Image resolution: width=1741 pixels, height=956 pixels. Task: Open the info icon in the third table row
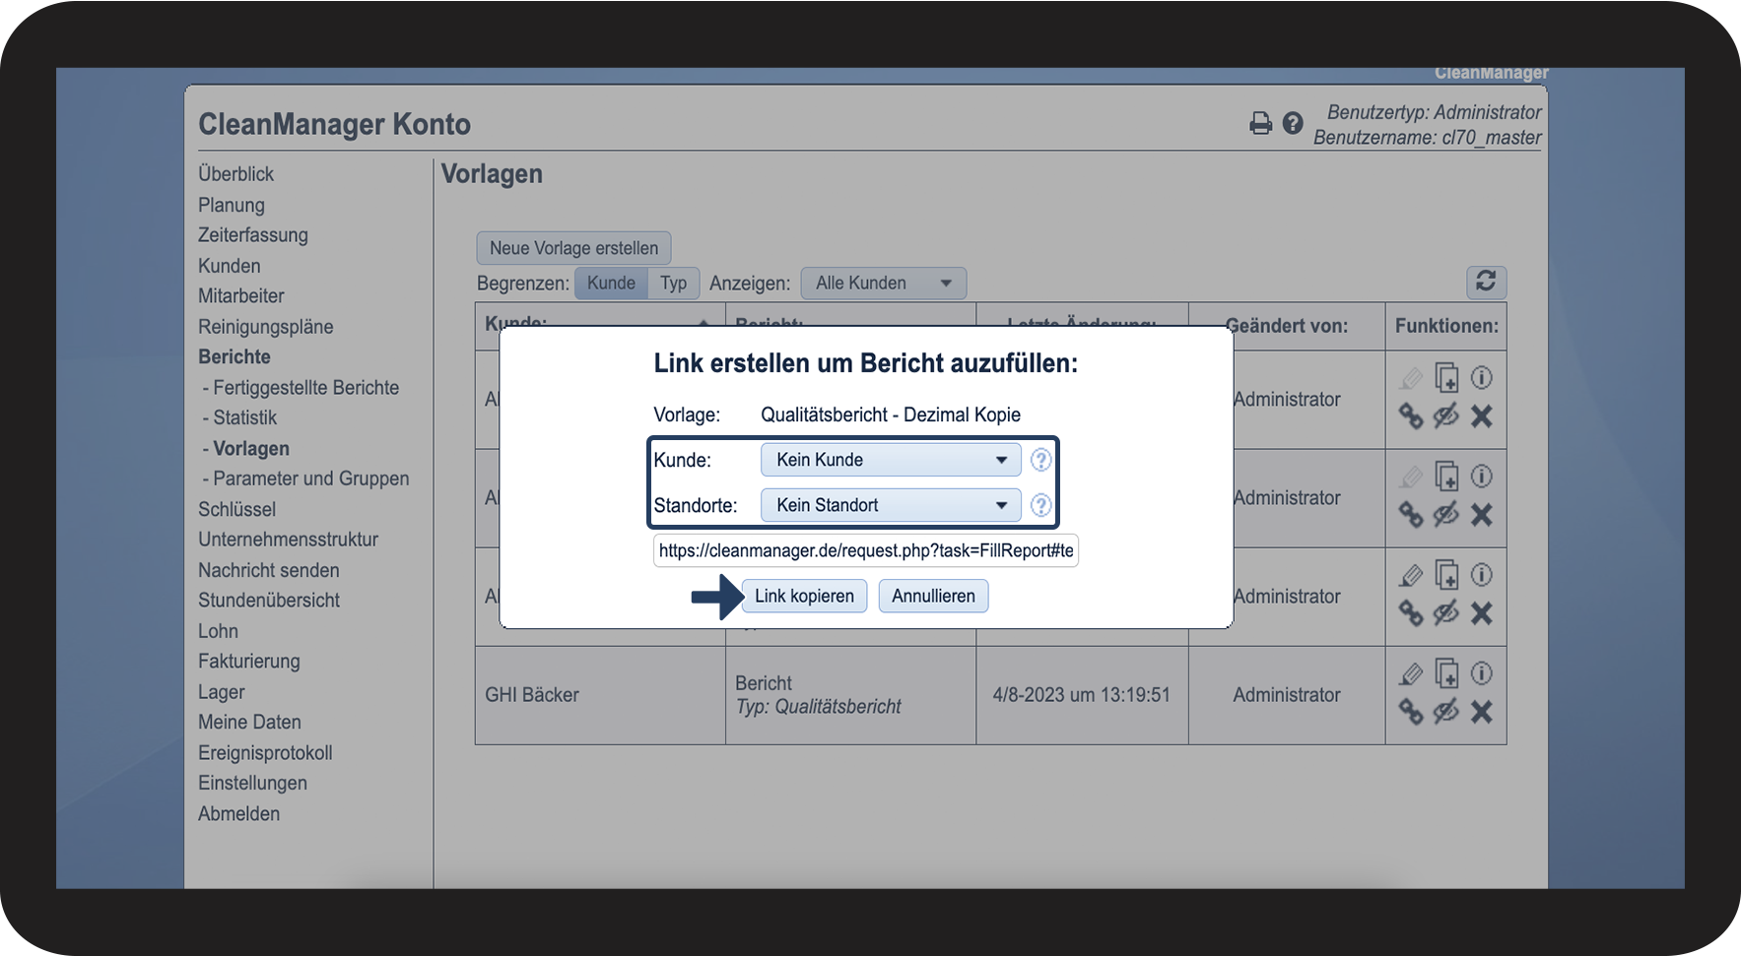coord(1481,575)
